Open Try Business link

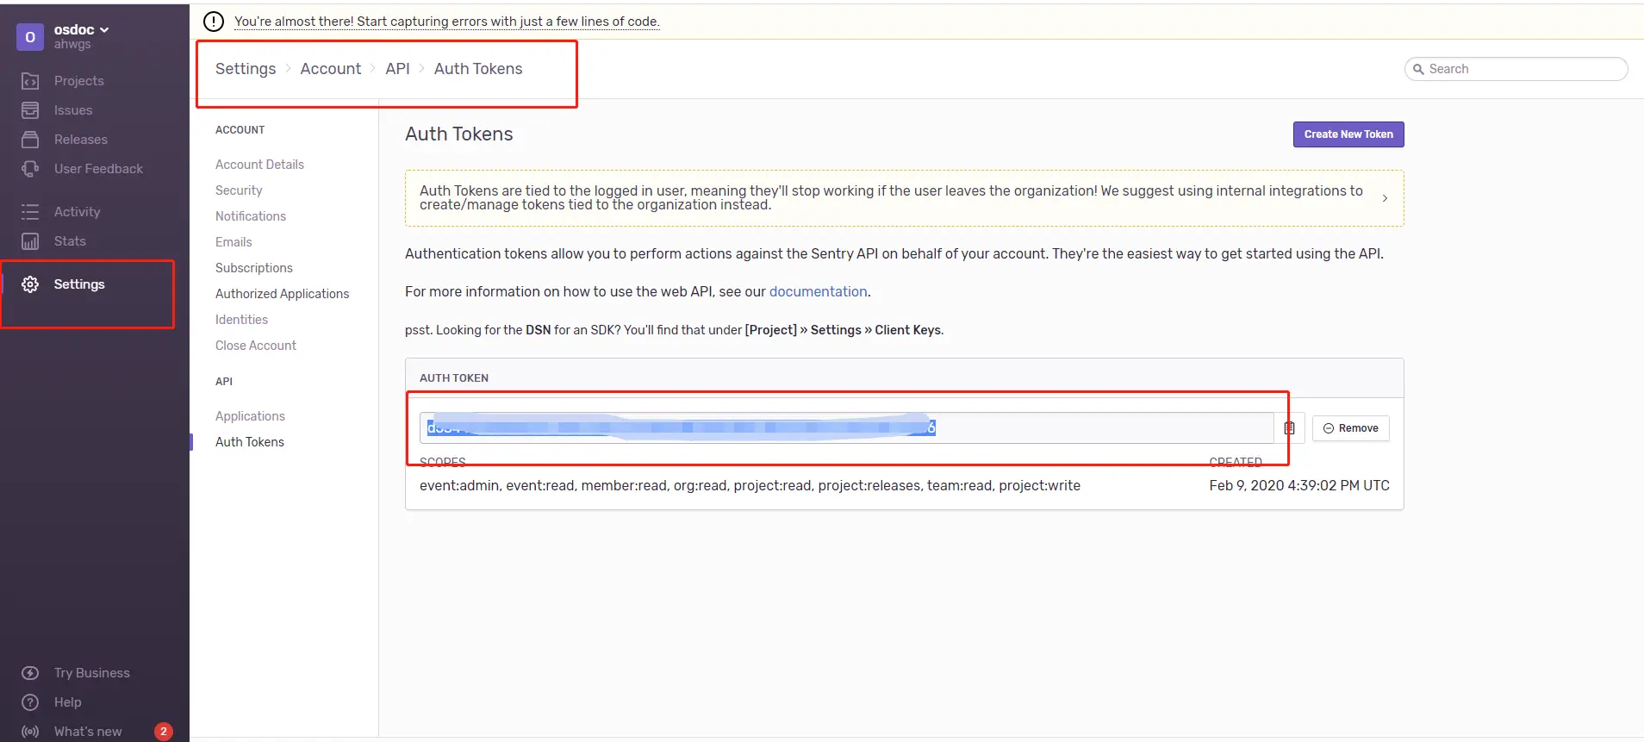pyautogui.click(x=92, y=673)
